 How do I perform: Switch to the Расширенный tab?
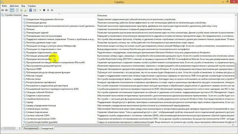[x=30, y=128]
